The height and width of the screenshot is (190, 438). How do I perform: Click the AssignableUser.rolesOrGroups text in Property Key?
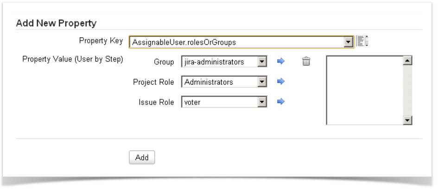click(184, 42)
